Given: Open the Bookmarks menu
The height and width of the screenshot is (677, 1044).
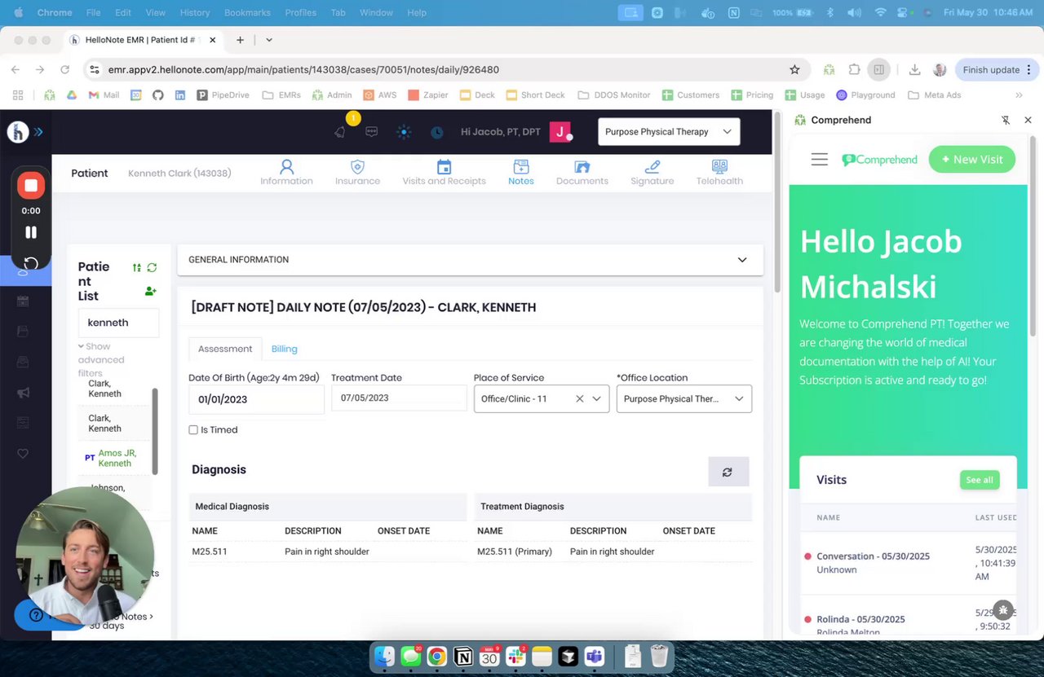Looking at the screenshot, I should tap(249, 13).
